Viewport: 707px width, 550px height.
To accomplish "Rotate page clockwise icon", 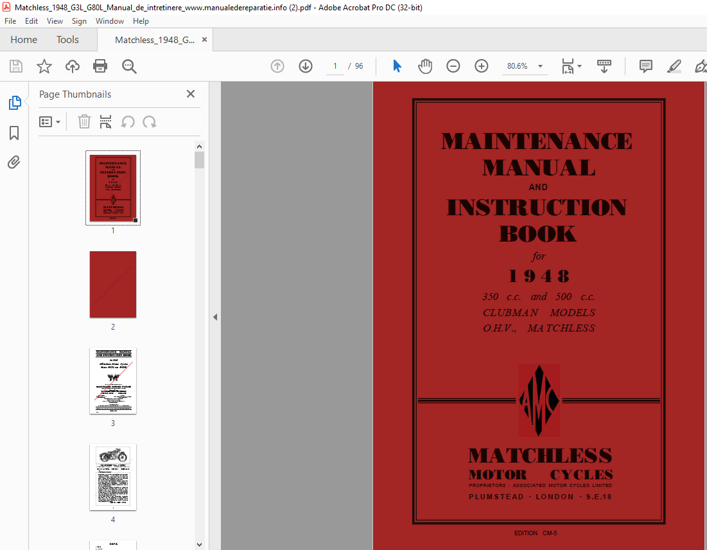I will pos(150,122).
